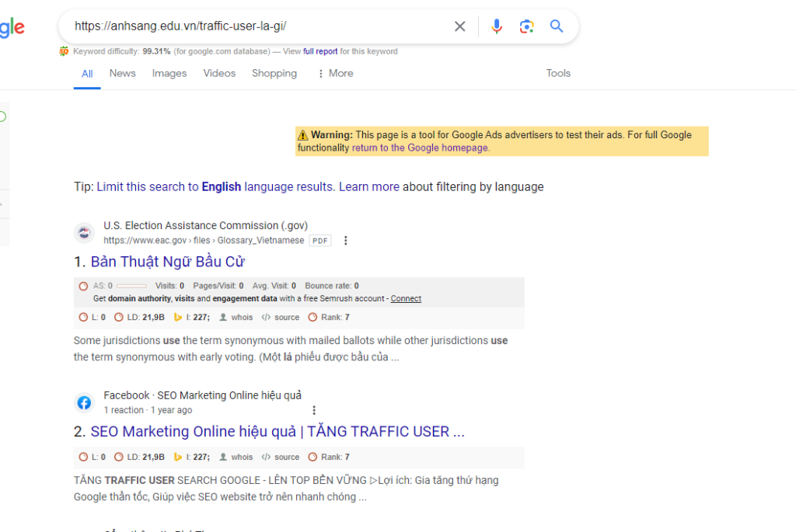796x532 pixels.
Task: Click the PDF badge on the eac.gov result
Action: 319,241
